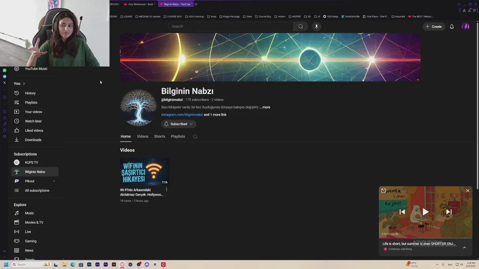Click the Videos section heading
Screen dimensions: 479x269
(x=127, y=150)
